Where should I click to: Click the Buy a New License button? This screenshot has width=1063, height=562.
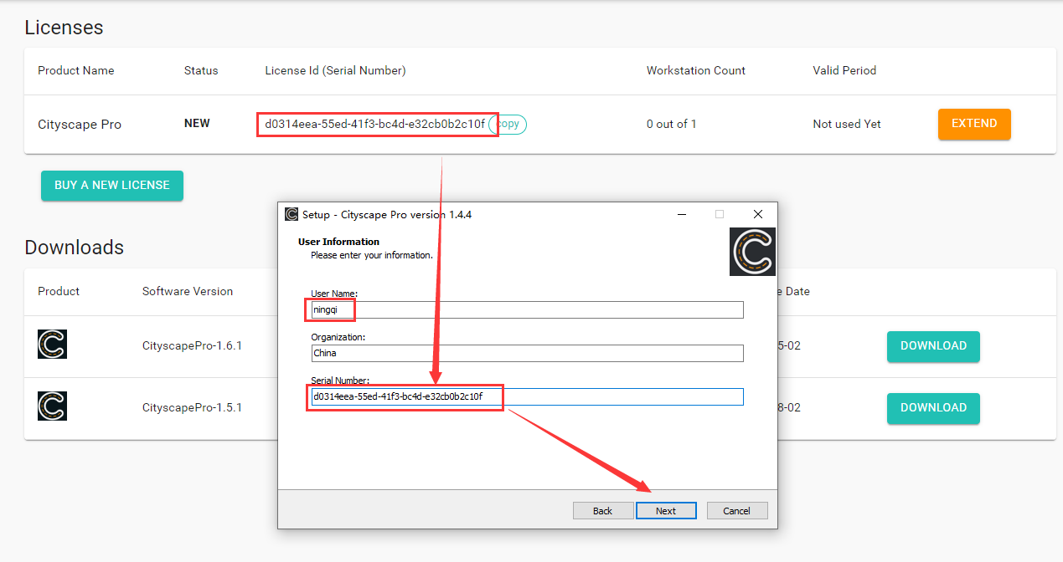(112, 186)
